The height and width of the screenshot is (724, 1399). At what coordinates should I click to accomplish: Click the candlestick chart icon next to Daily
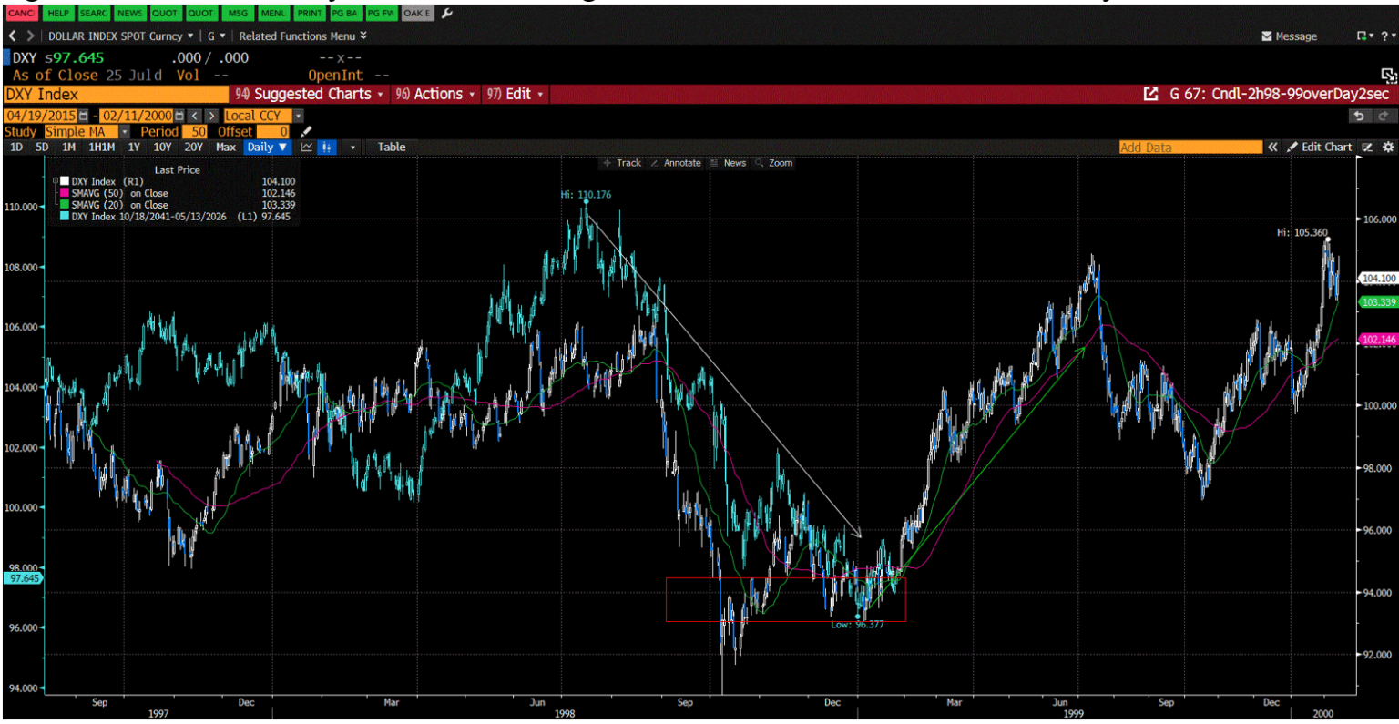click(326, 147)
